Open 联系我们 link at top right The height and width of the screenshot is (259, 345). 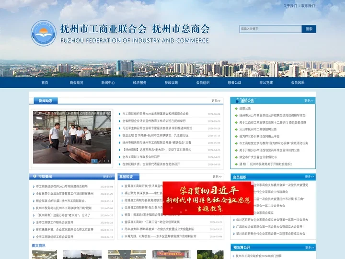[x=308, y=6]
